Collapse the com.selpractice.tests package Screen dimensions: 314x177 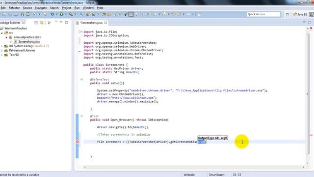click(6, 37)
